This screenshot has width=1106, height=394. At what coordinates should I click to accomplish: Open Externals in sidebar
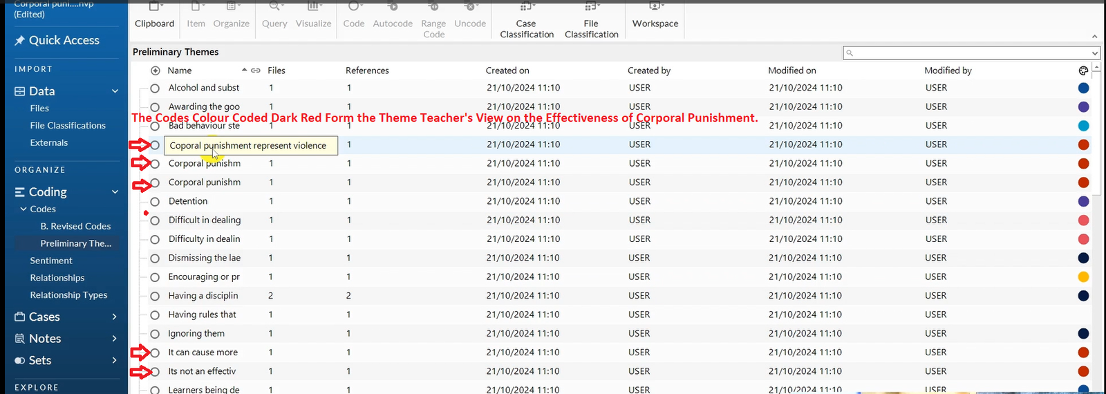pos(48,143)
